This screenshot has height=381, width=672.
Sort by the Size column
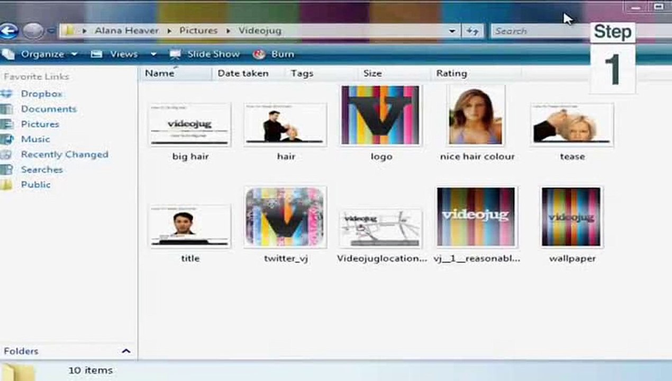372,74
